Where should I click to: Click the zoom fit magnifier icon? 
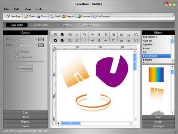55,40
